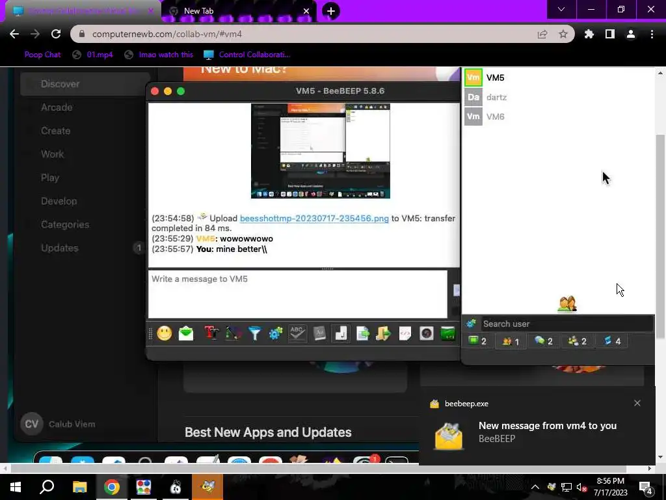Open Chrome extensions puzzle icon
The image size is (666, 500).
click(x=589, y=34)
